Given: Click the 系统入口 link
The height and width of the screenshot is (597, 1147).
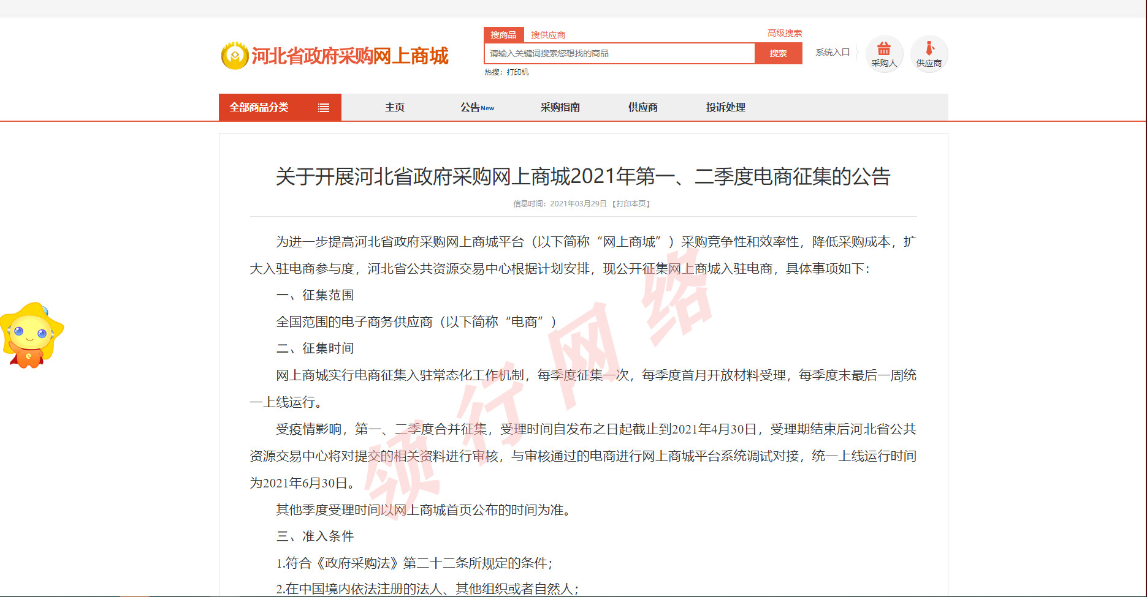Looking at the screenshot, I should click(833, 52).
